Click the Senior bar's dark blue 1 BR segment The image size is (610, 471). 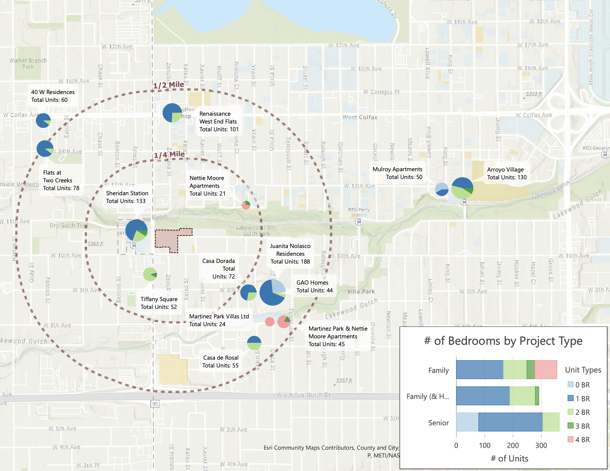coord(511,422)
